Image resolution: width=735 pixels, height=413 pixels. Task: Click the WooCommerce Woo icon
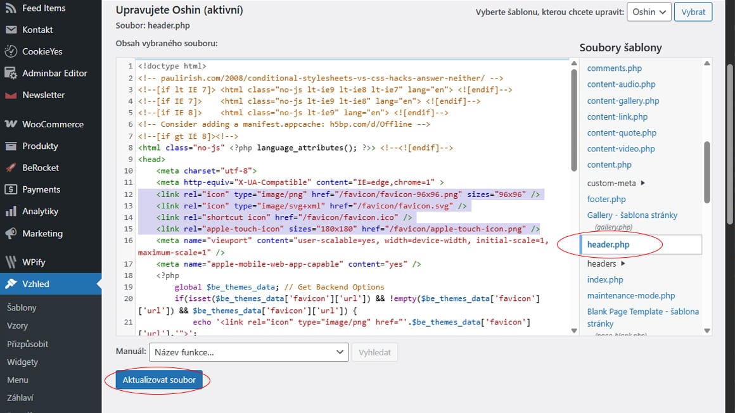(x=11, y=124)
